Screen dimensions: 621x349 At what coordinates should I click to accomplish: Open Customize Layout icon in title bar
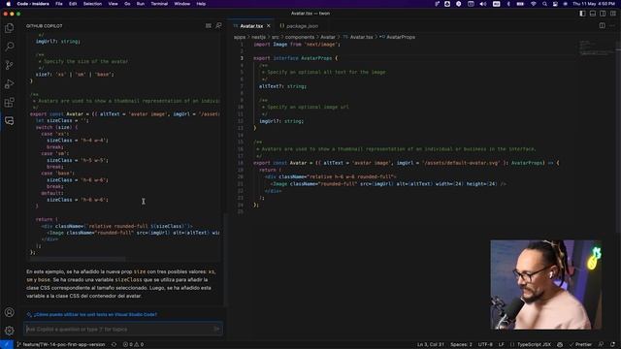pos(613,14)
